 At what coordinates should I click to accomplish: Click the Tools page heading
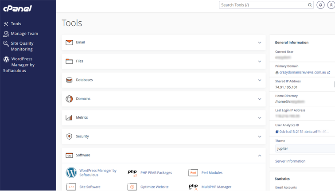pos(72,23)
